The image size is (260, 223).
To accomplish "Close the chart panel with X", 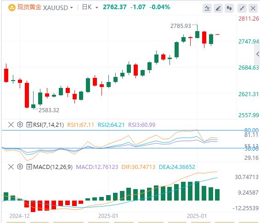I will coord(253,8).
